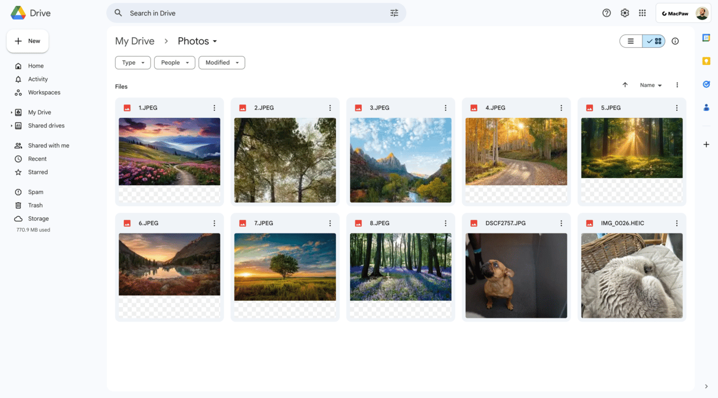Open the three-dot menu for 7.JPEG
Viewport: 718px width, 398px height.
330,223
